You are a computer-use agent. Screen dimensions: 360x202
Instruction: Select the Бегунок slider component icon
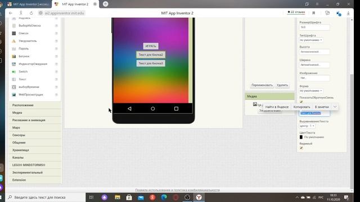[x=14, y=56]
